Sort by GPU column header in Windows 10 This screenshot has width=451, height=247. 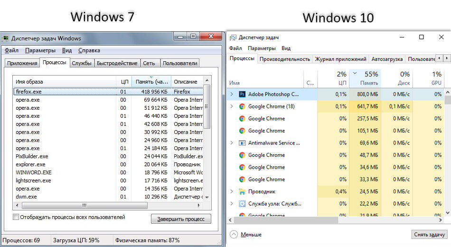point(429,78)
